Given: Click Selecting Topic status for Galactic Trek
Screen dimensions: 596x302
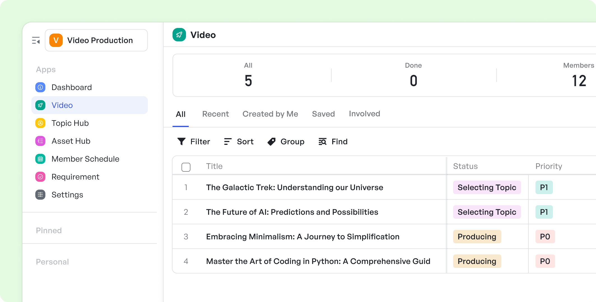Looking at the screenshot, I should pyautogui.click(x=487, y=187).
